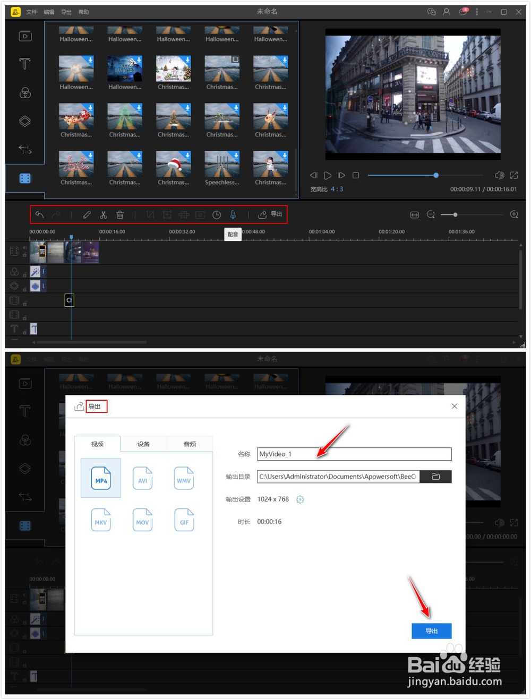Toggle fullscreen preview

pyautogui.click(x=514, y=175)
